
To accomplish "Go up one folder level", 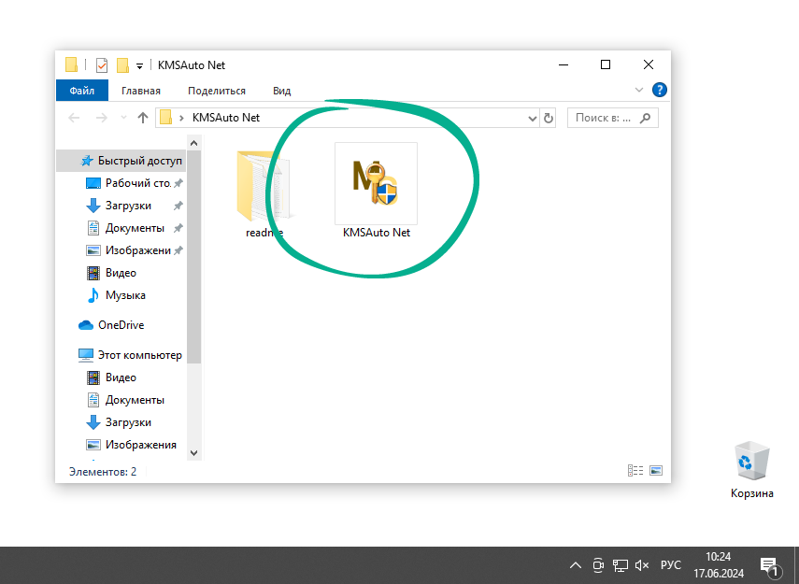I will point(143,119).
